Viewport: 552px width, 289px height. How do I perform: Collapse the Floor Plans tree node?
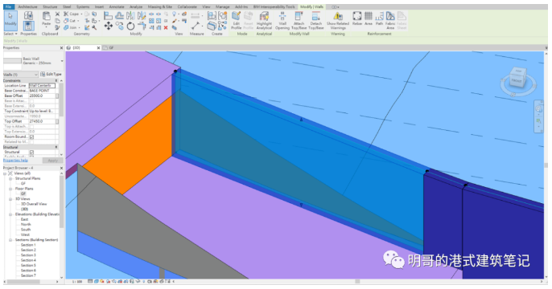pyautogui.click(x=10, y=189)
